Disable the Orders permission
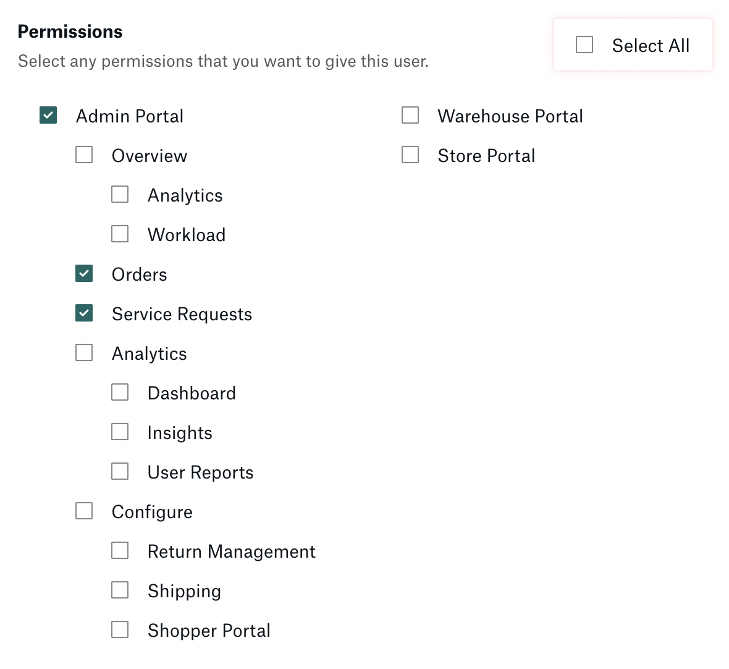The height and width of the screenshot is (669, 729). [x=83, y=273]
